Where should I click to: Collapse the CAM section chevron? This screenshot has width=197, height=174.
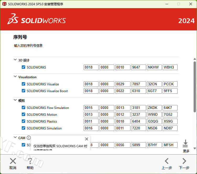click(15, 138)
